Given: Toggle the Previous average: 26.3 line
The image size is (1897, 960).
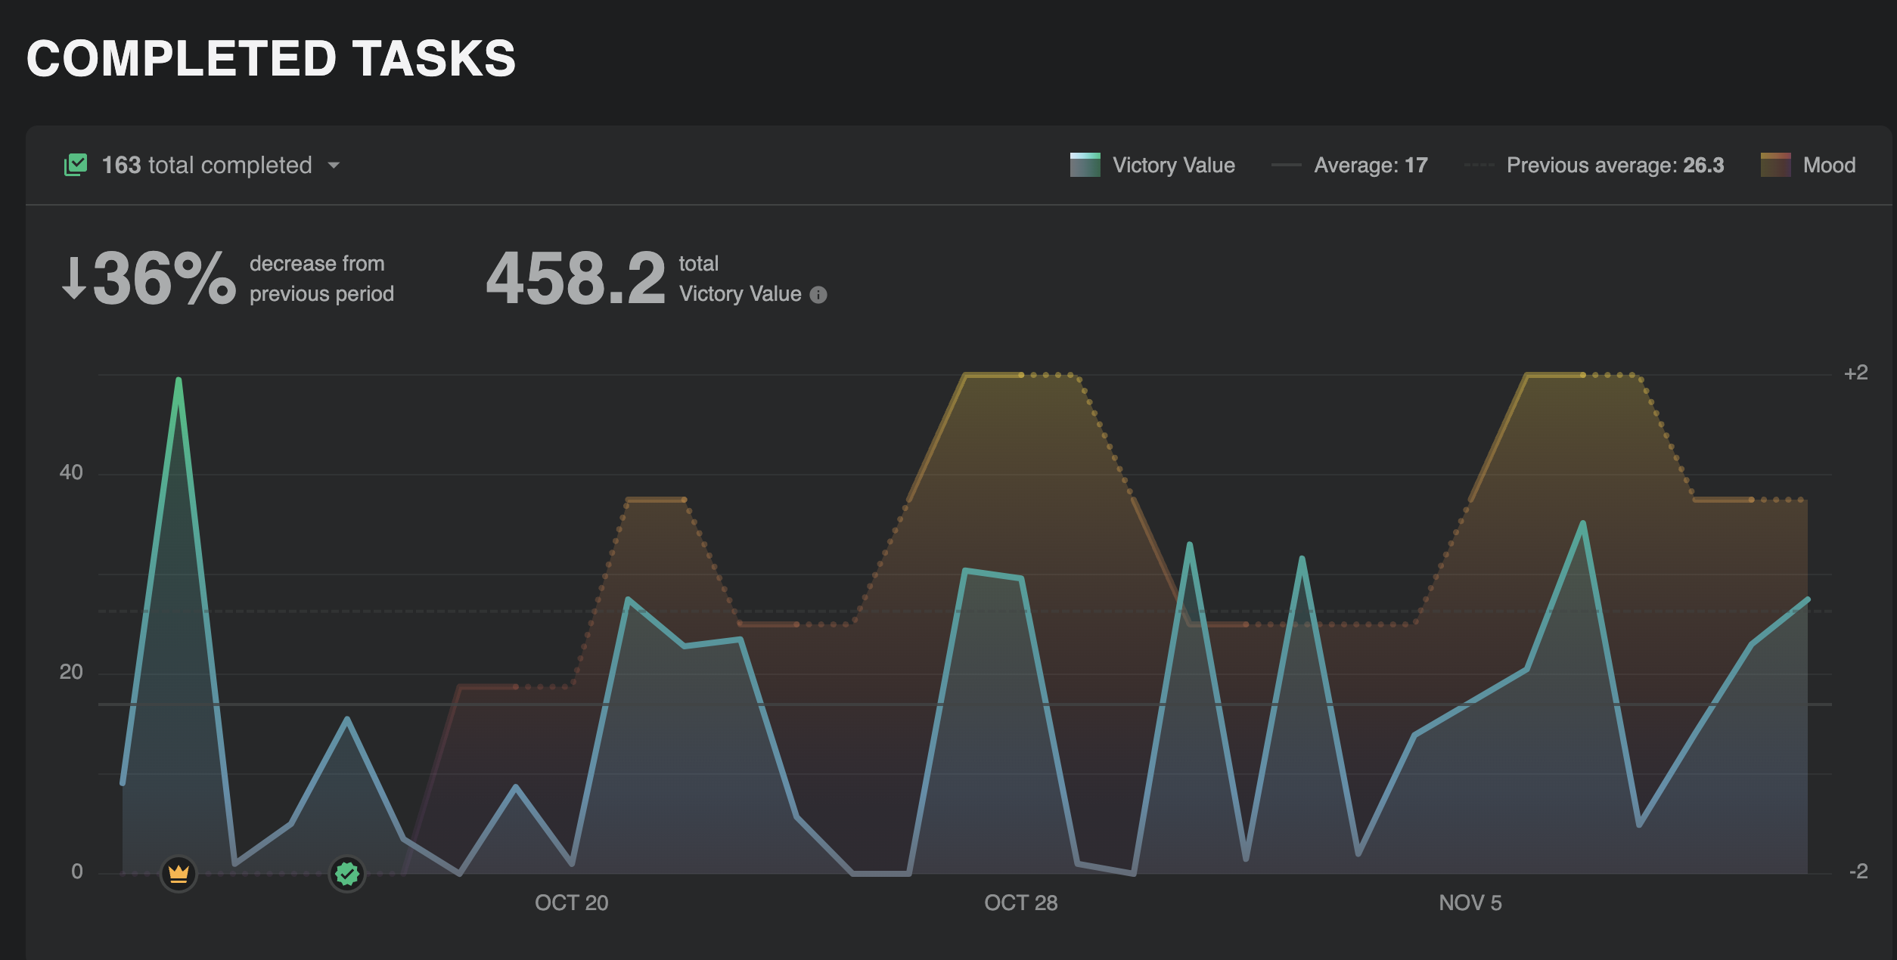Looking at the screenshot, I should click(x=1614, y=165).
